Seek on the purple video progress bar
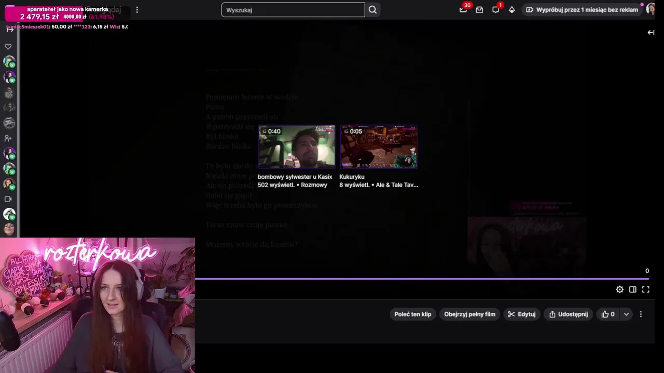This screenshot has height=373, width=664. [x=422, y=279]
